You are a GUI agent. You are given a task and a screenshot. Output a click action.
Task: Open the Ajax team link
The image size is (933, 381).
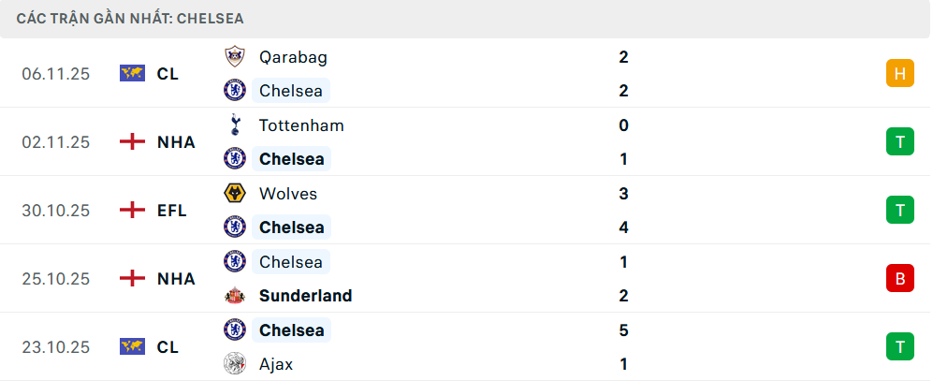point(277,364)
